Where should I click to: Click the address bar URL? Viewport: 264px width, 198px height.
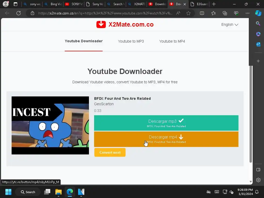coord(105,13)
